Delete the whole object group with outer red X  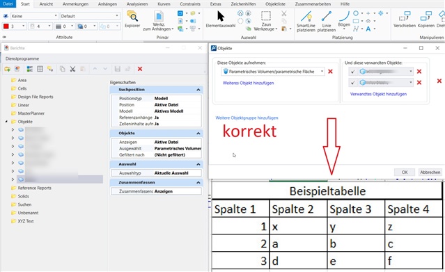(x=439, y=81)
